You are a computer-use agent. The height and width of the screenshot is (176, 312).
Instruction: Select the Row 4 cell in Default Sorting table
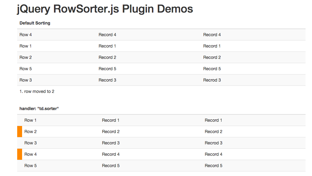26,35
